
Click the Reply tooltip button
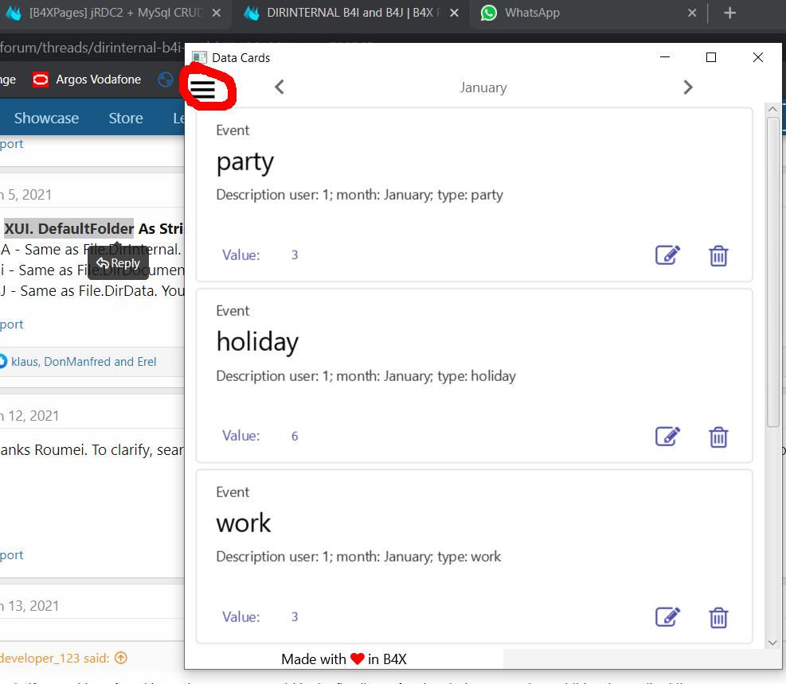[x=118, y=263]
